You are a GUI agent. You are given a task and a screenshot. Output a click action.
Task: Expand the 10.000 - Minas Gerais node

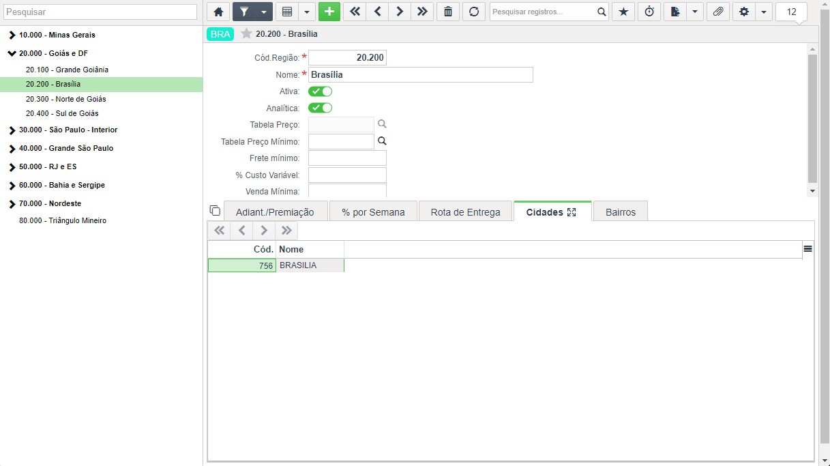click(x=12, y=35)
